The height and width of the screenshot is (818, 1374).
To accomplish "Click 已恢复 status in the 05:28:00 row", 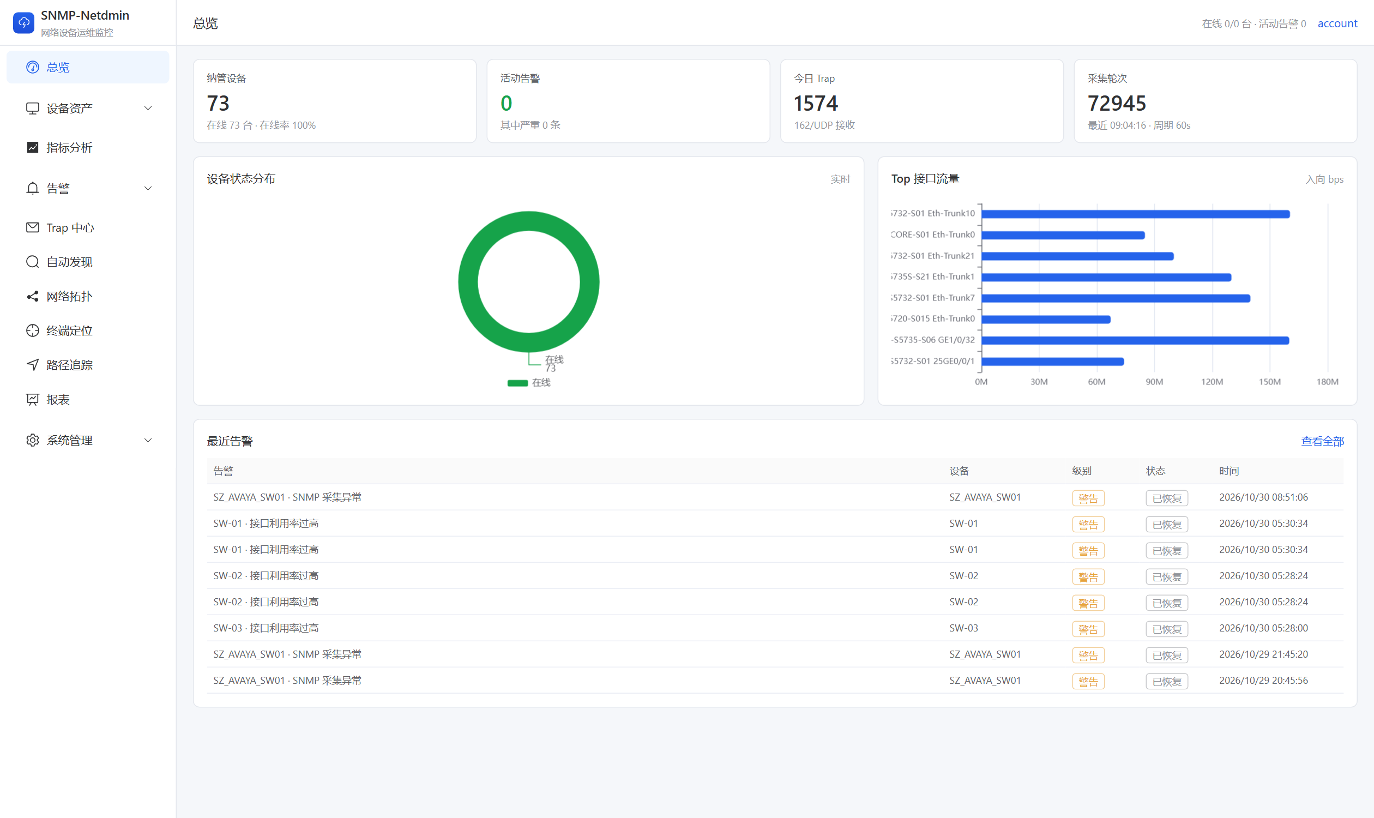I will 1166,629.
